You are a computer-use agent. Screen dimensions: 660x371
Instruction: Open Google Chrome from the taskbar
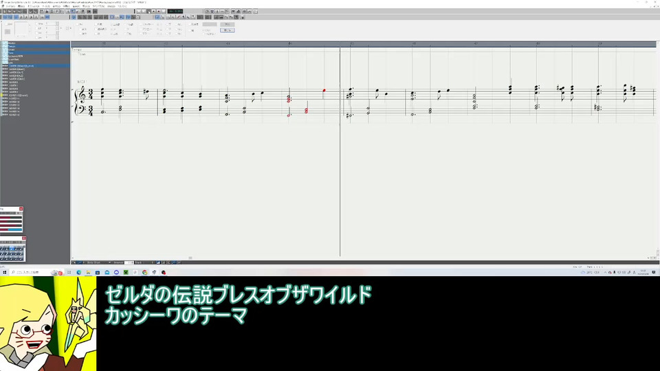145,273
